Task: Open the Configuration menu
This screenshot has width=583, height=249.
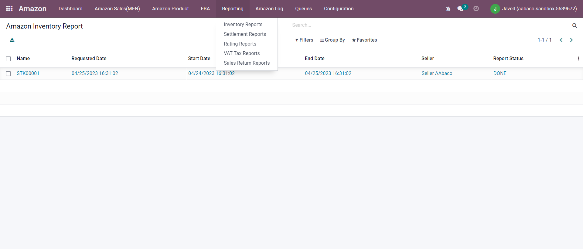Action: 339,9
